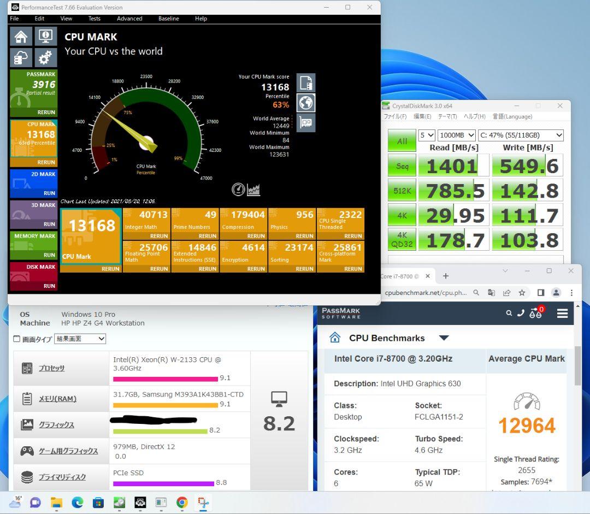Open the test count dropdown showing 5
Viewport: 590px width, 514px height.
click(x=426, y=135)
